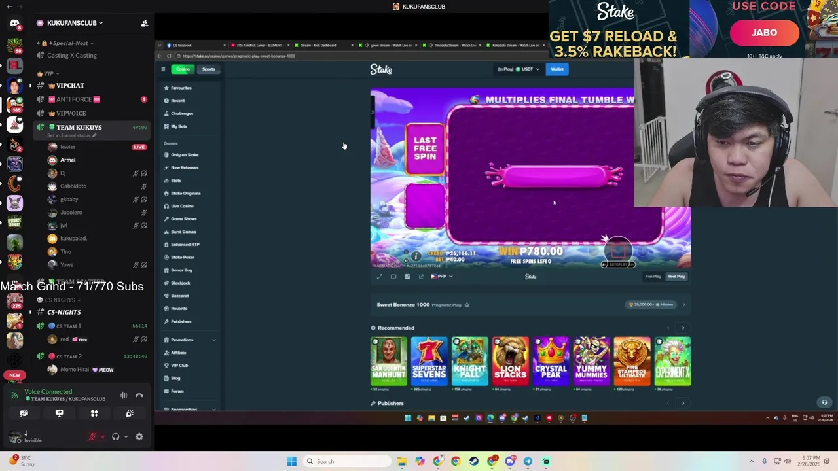The width and height of the screenshot is (838, 471).
Task: Pop out the game window icon
Action: click(x=421, y=277)
